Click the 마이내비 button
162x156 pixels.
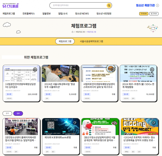pos(143,14)
